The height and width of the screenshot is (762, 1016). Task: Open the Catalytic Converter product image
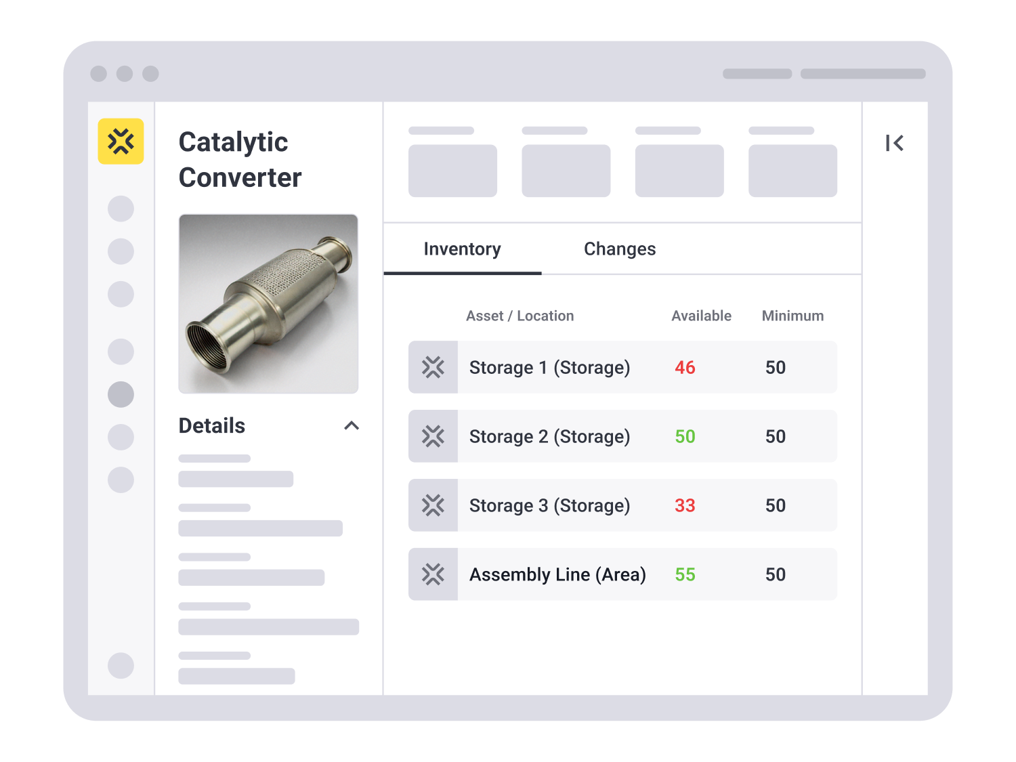tap(268, 303)
